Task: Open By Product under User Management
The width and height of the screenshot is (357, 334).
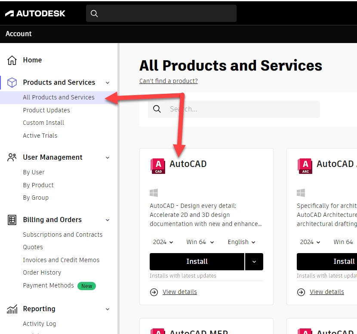Action: [38, 185]
